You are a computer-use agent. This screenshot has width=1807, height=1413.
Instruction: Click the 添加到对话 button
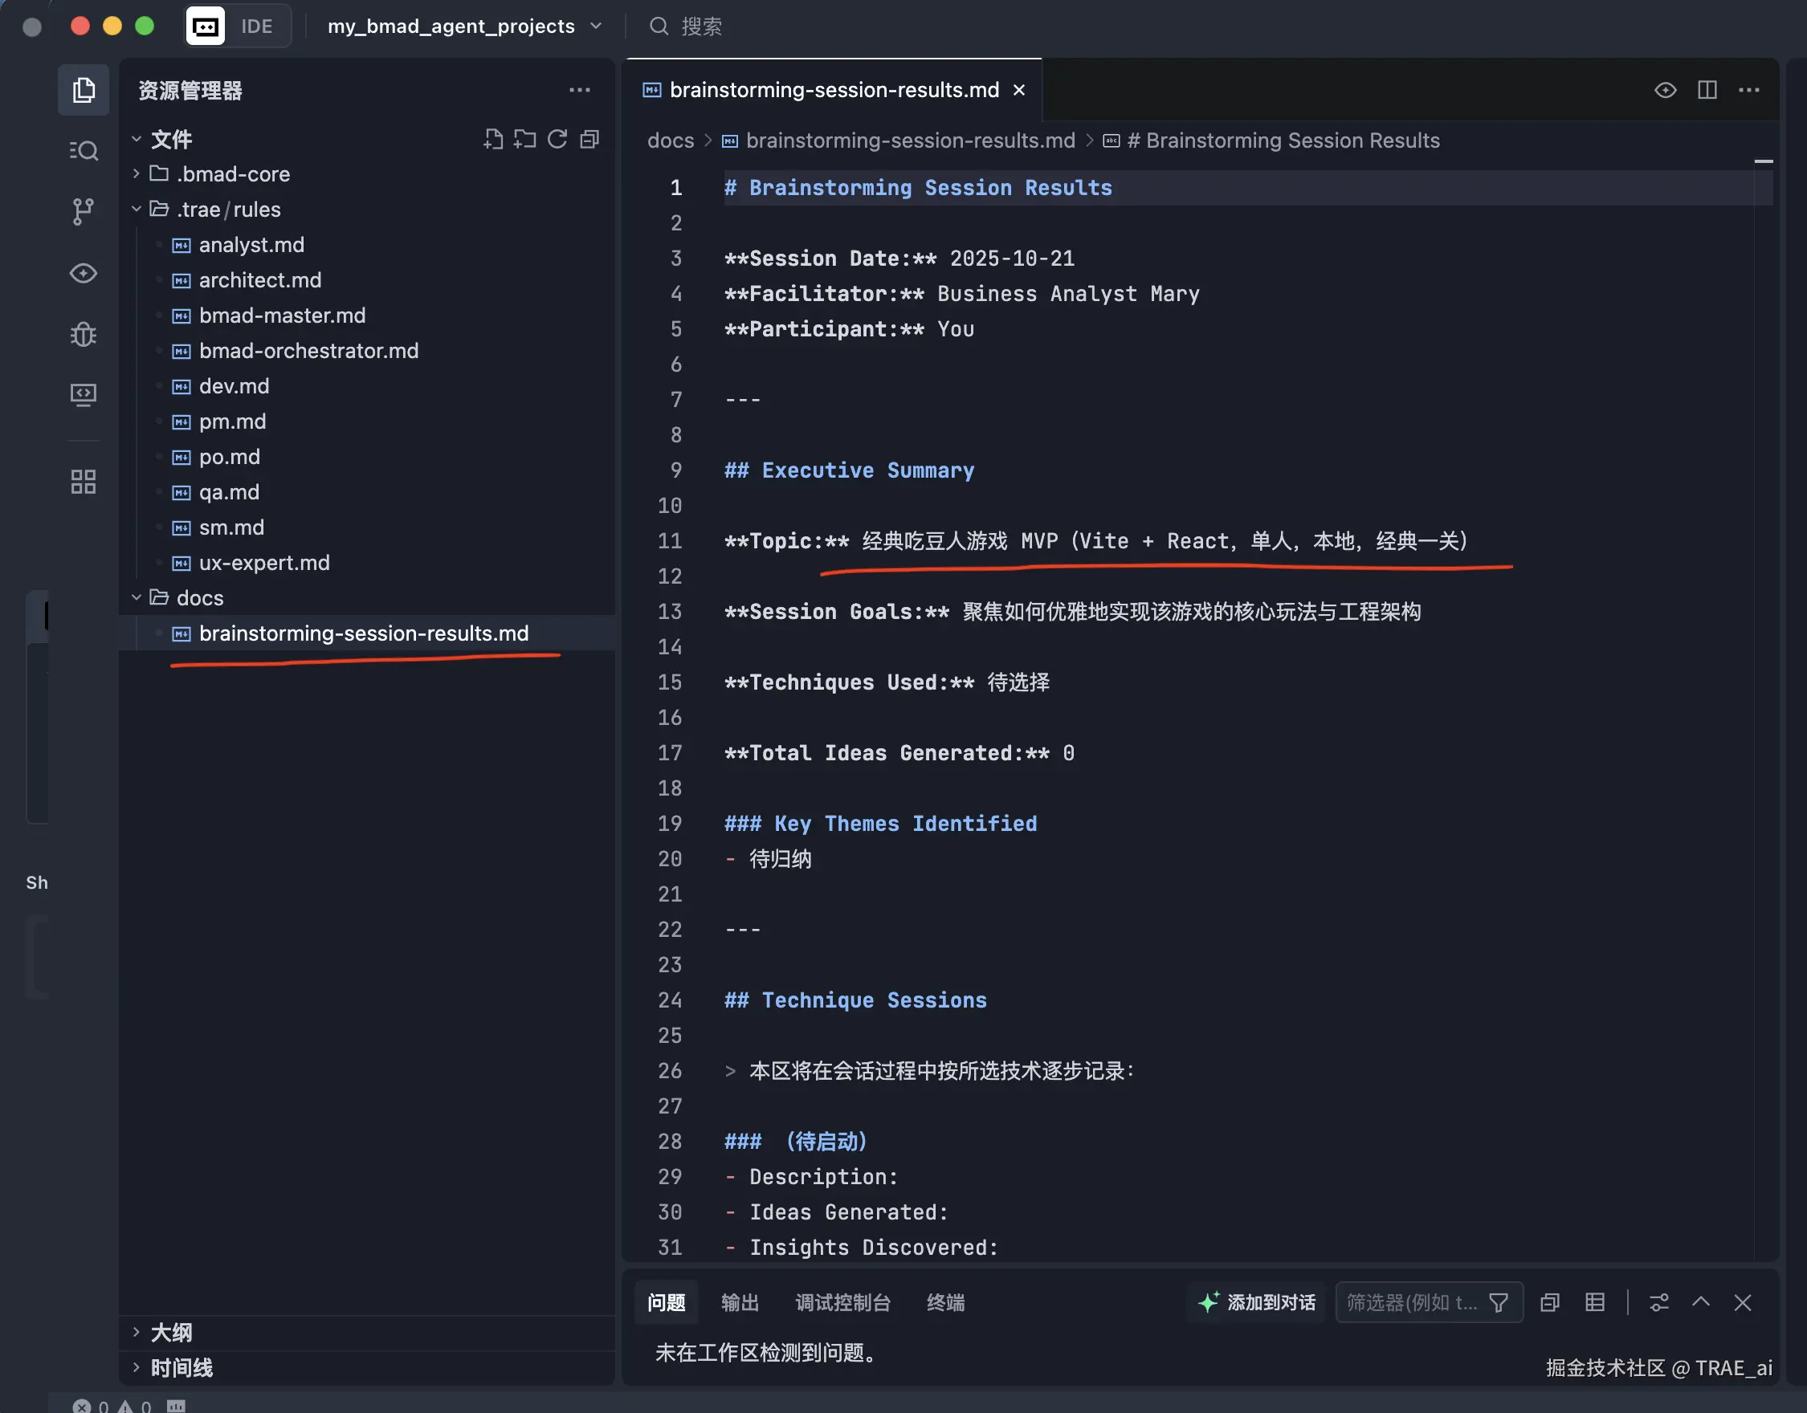(1257, 1302)
